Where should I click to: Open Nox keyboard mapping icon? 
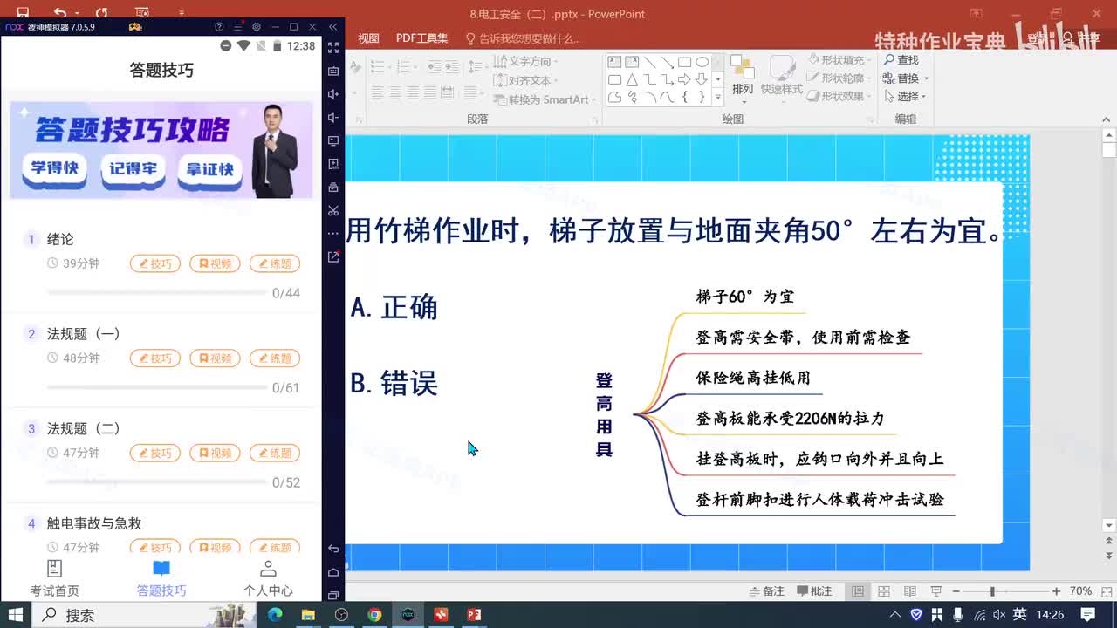[333, 71]
